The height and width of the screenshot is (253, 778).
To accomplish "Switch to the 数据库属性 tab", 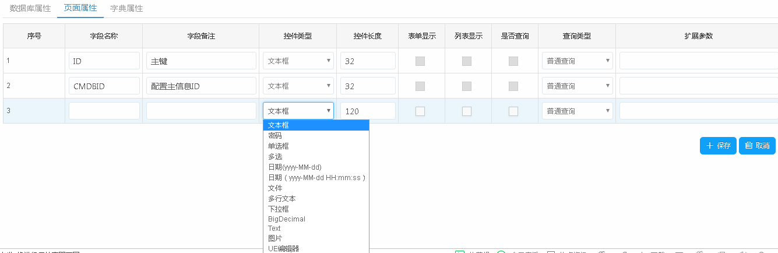I will point(30,9).
